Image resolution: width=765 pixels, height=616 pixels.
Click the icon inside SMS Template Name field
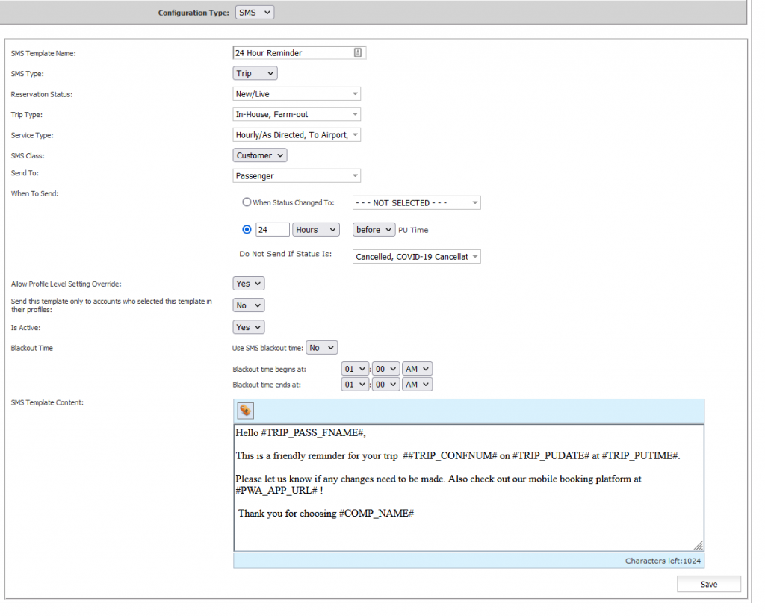pos(357,53)
